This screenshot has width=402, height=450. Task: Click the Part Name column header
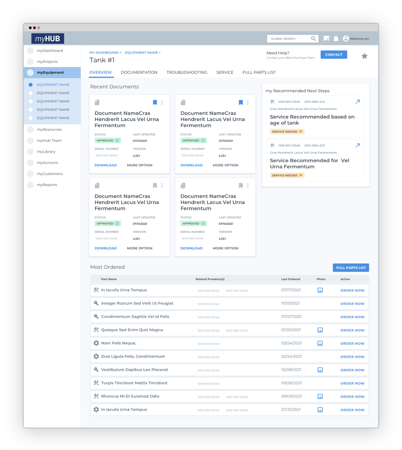click(109, 279)
